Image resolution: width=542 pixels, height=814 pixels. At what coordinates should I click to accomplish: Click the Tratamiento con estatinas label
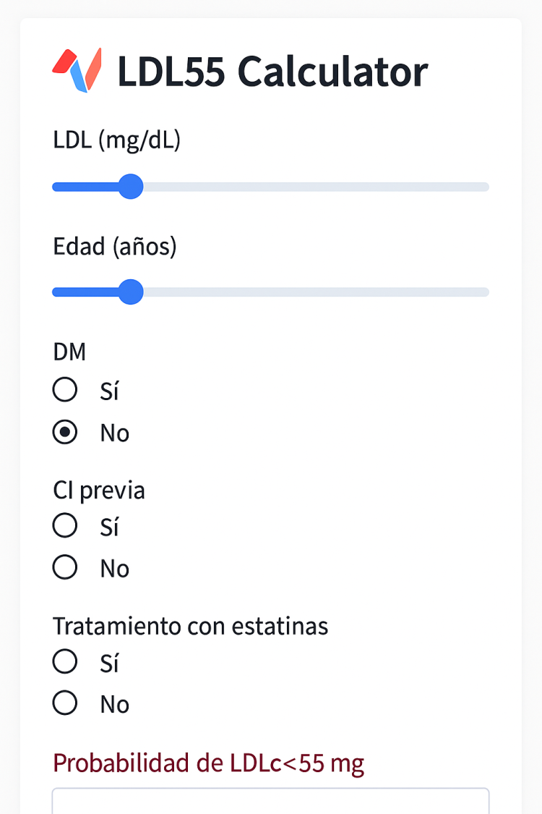tap(190, 626)
